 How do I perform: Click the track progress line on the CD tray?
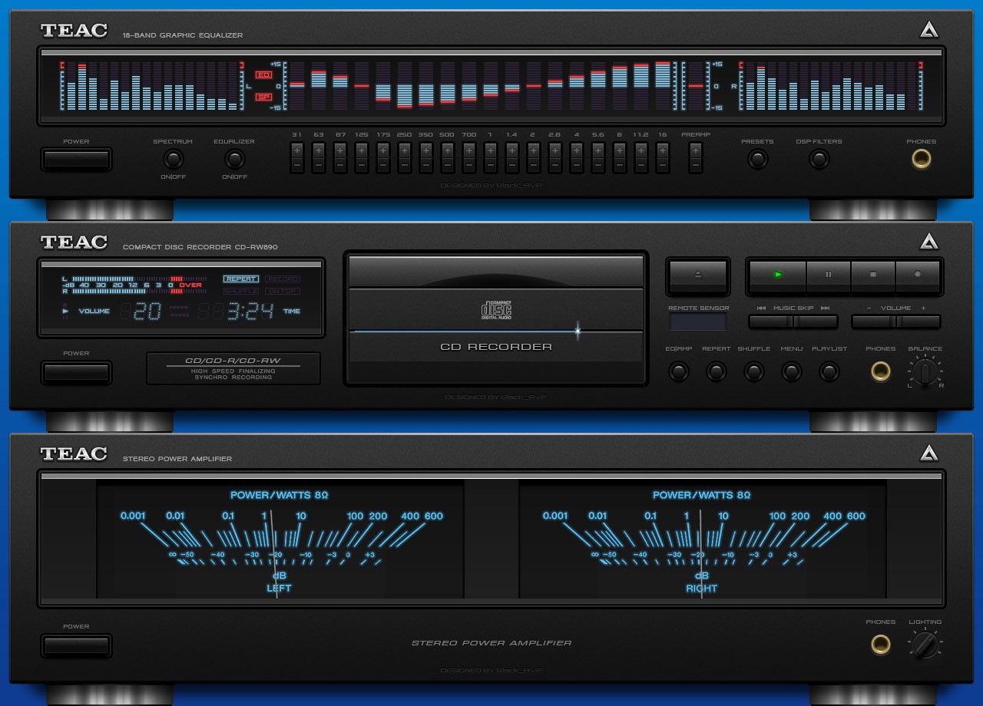coord(496,331)
